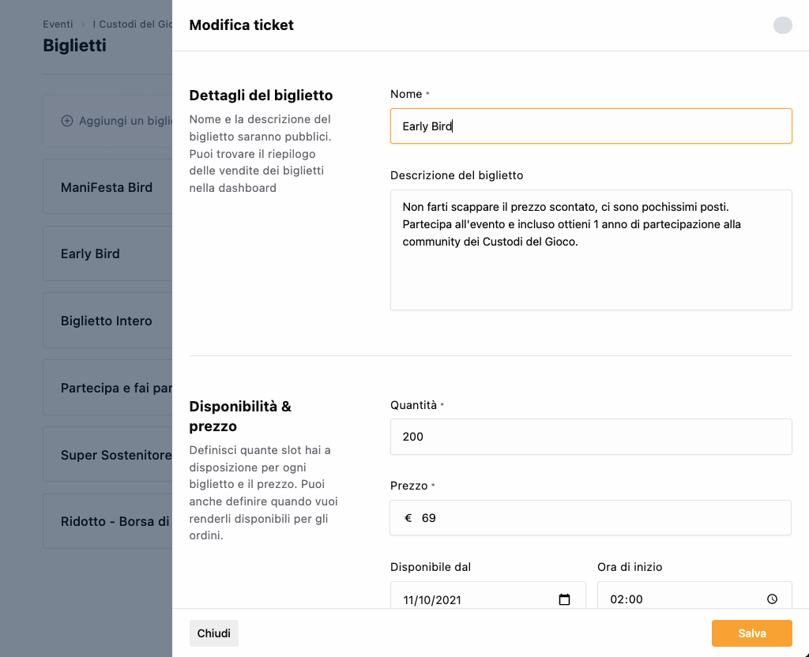Open the clock picker in Ora di inizio
Viewport: 809px width, 657px height.
(x=772, y=599)
